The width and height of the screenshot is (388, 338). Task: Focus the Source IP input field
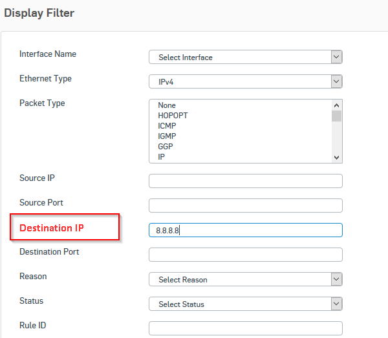(x=246, y=181)
